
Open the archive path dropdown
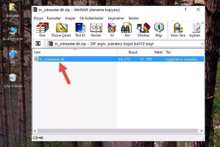coord(202,44)
